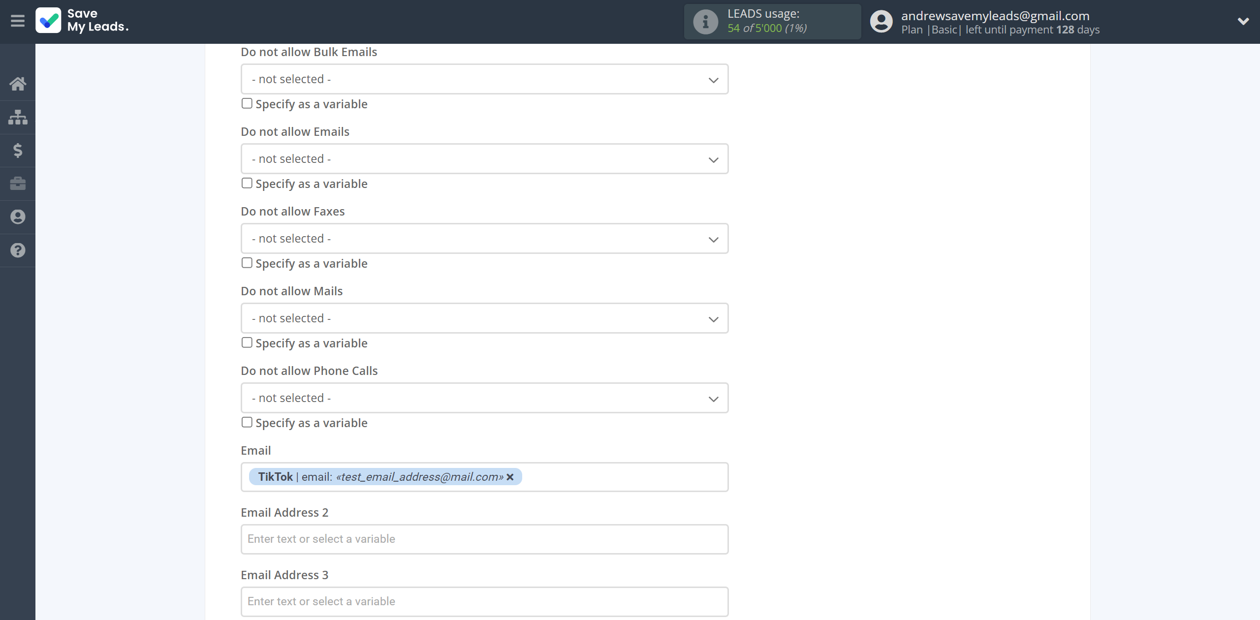Expand account menu chevron at top right

click(x=1243, y=21)
